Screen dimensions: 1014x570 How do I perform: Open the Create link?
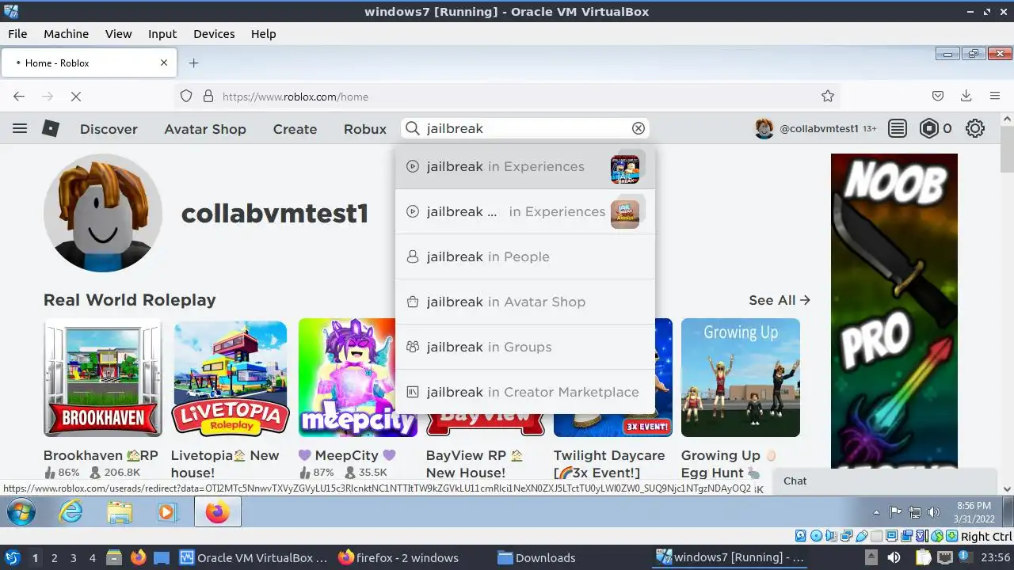click(x=295, y=129)
